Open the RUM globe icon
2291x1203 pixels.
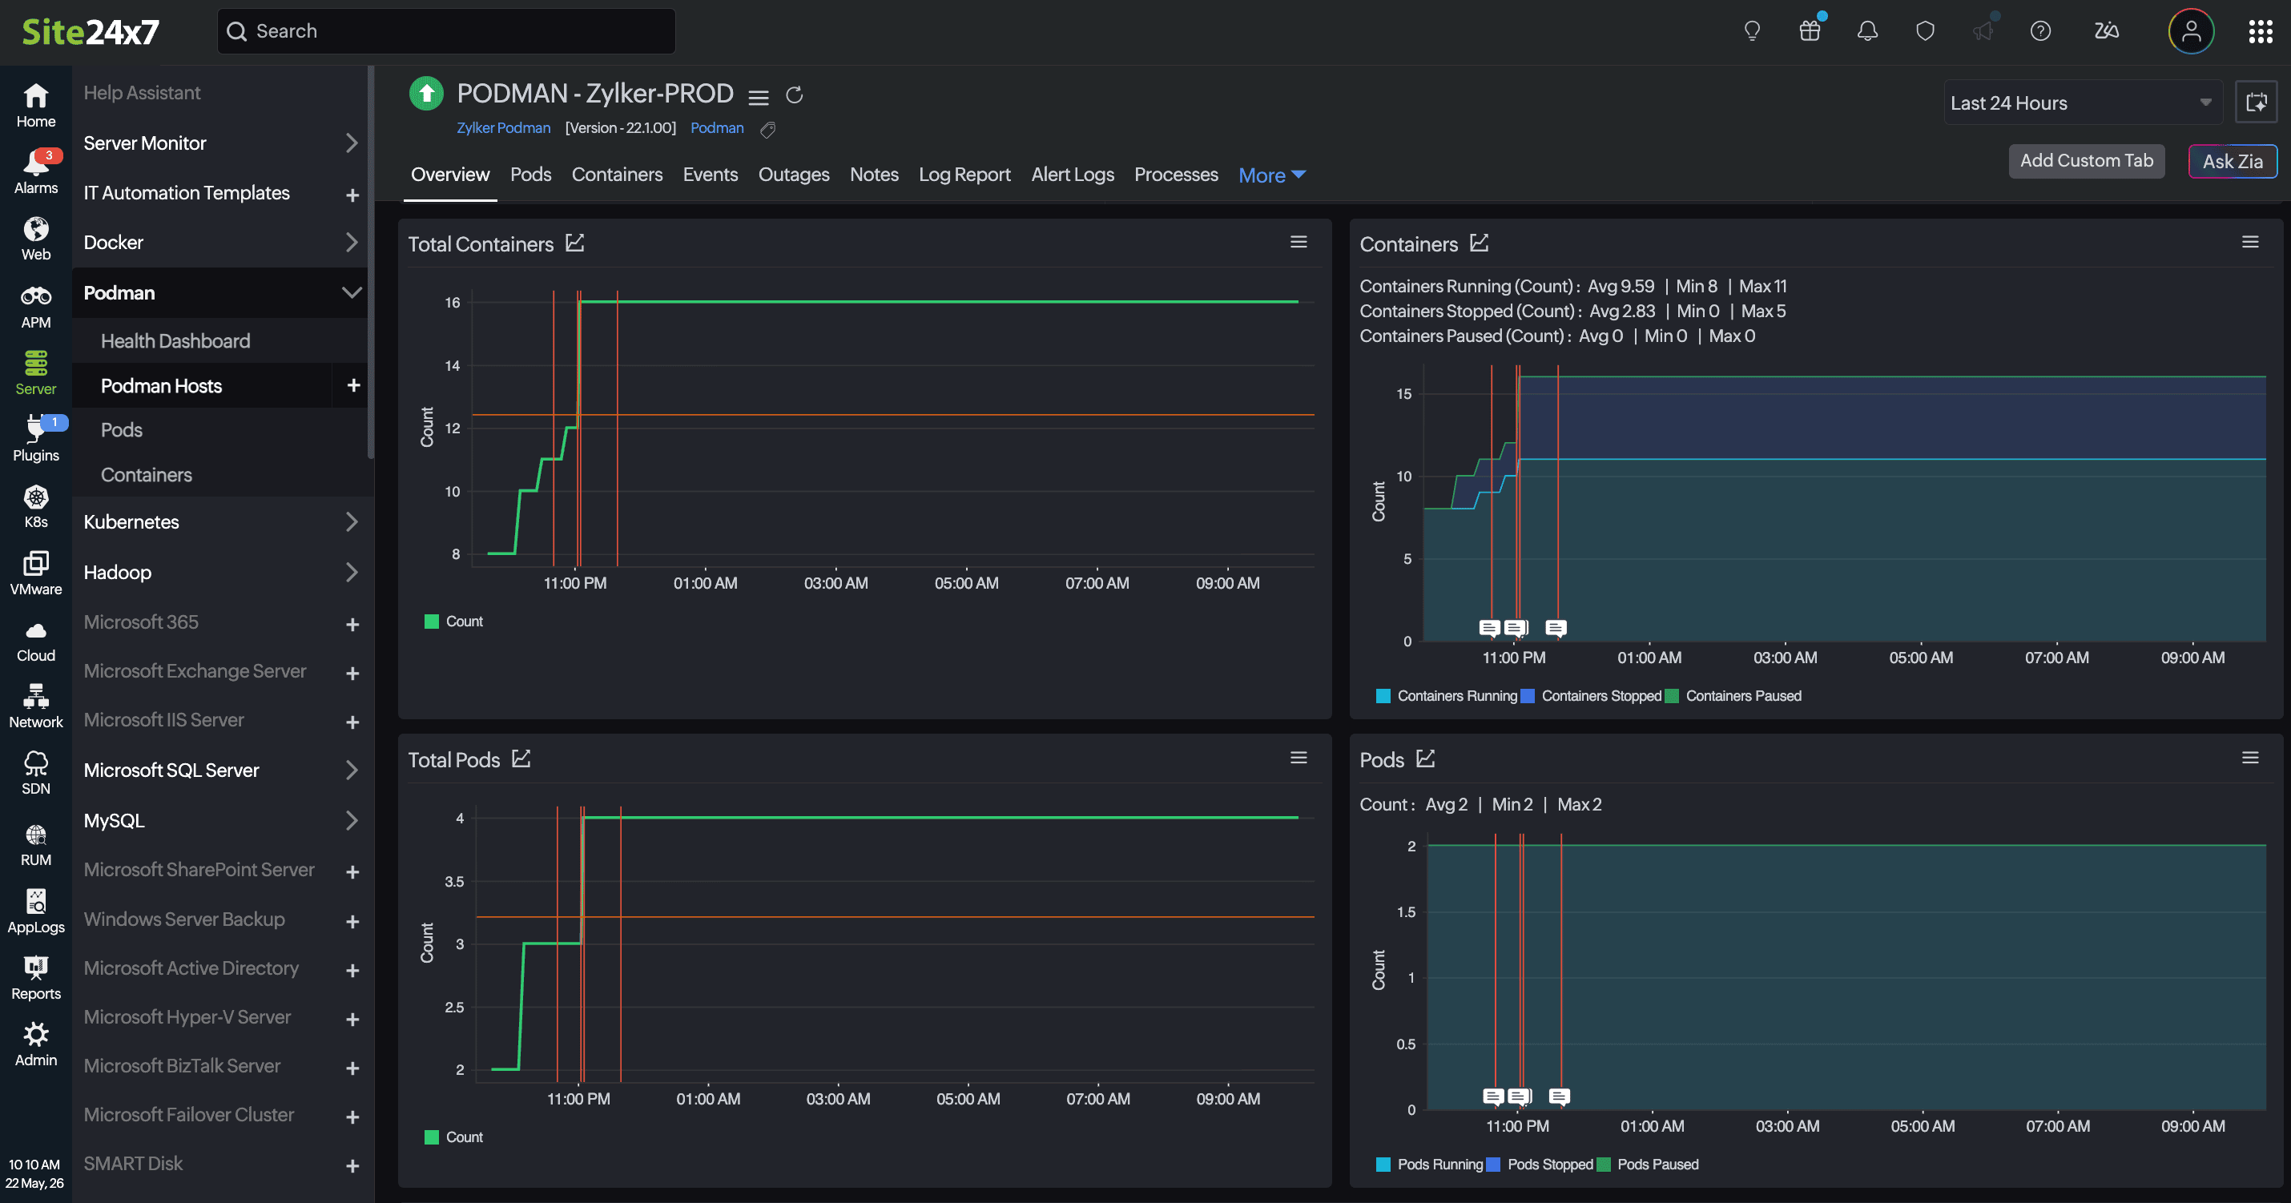tap(35, 845)
